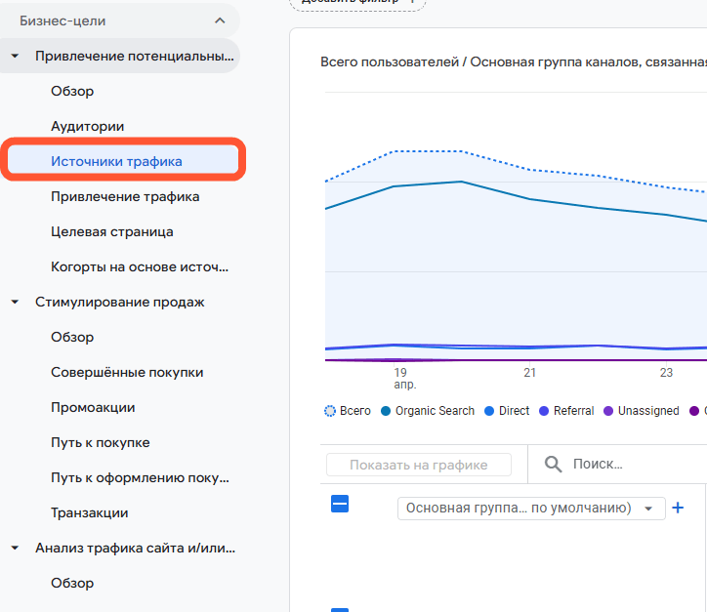Open the Целевая страница report

tap(112, 232)
